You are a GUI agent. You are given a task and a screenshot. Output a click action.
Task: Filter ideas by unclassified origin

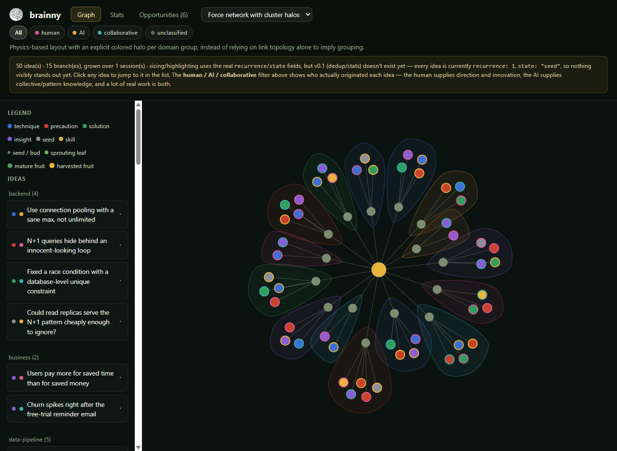(x=169, y=33)
